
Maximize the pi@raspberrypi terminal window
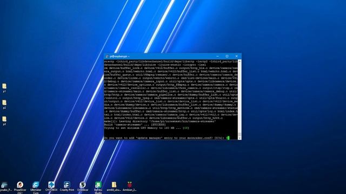[227, 56]
